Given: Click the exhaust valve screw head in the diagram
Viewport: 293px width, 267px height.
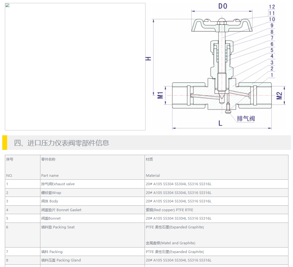Looking at the screenshot, I should click(x=228, y=112).
